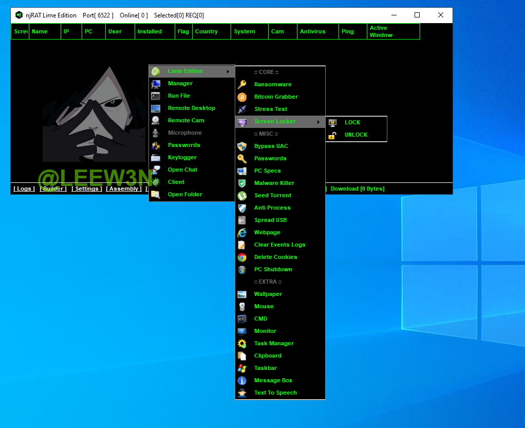Choose UNLOCK from the Screen Locker submenu

tap(355, 135)
